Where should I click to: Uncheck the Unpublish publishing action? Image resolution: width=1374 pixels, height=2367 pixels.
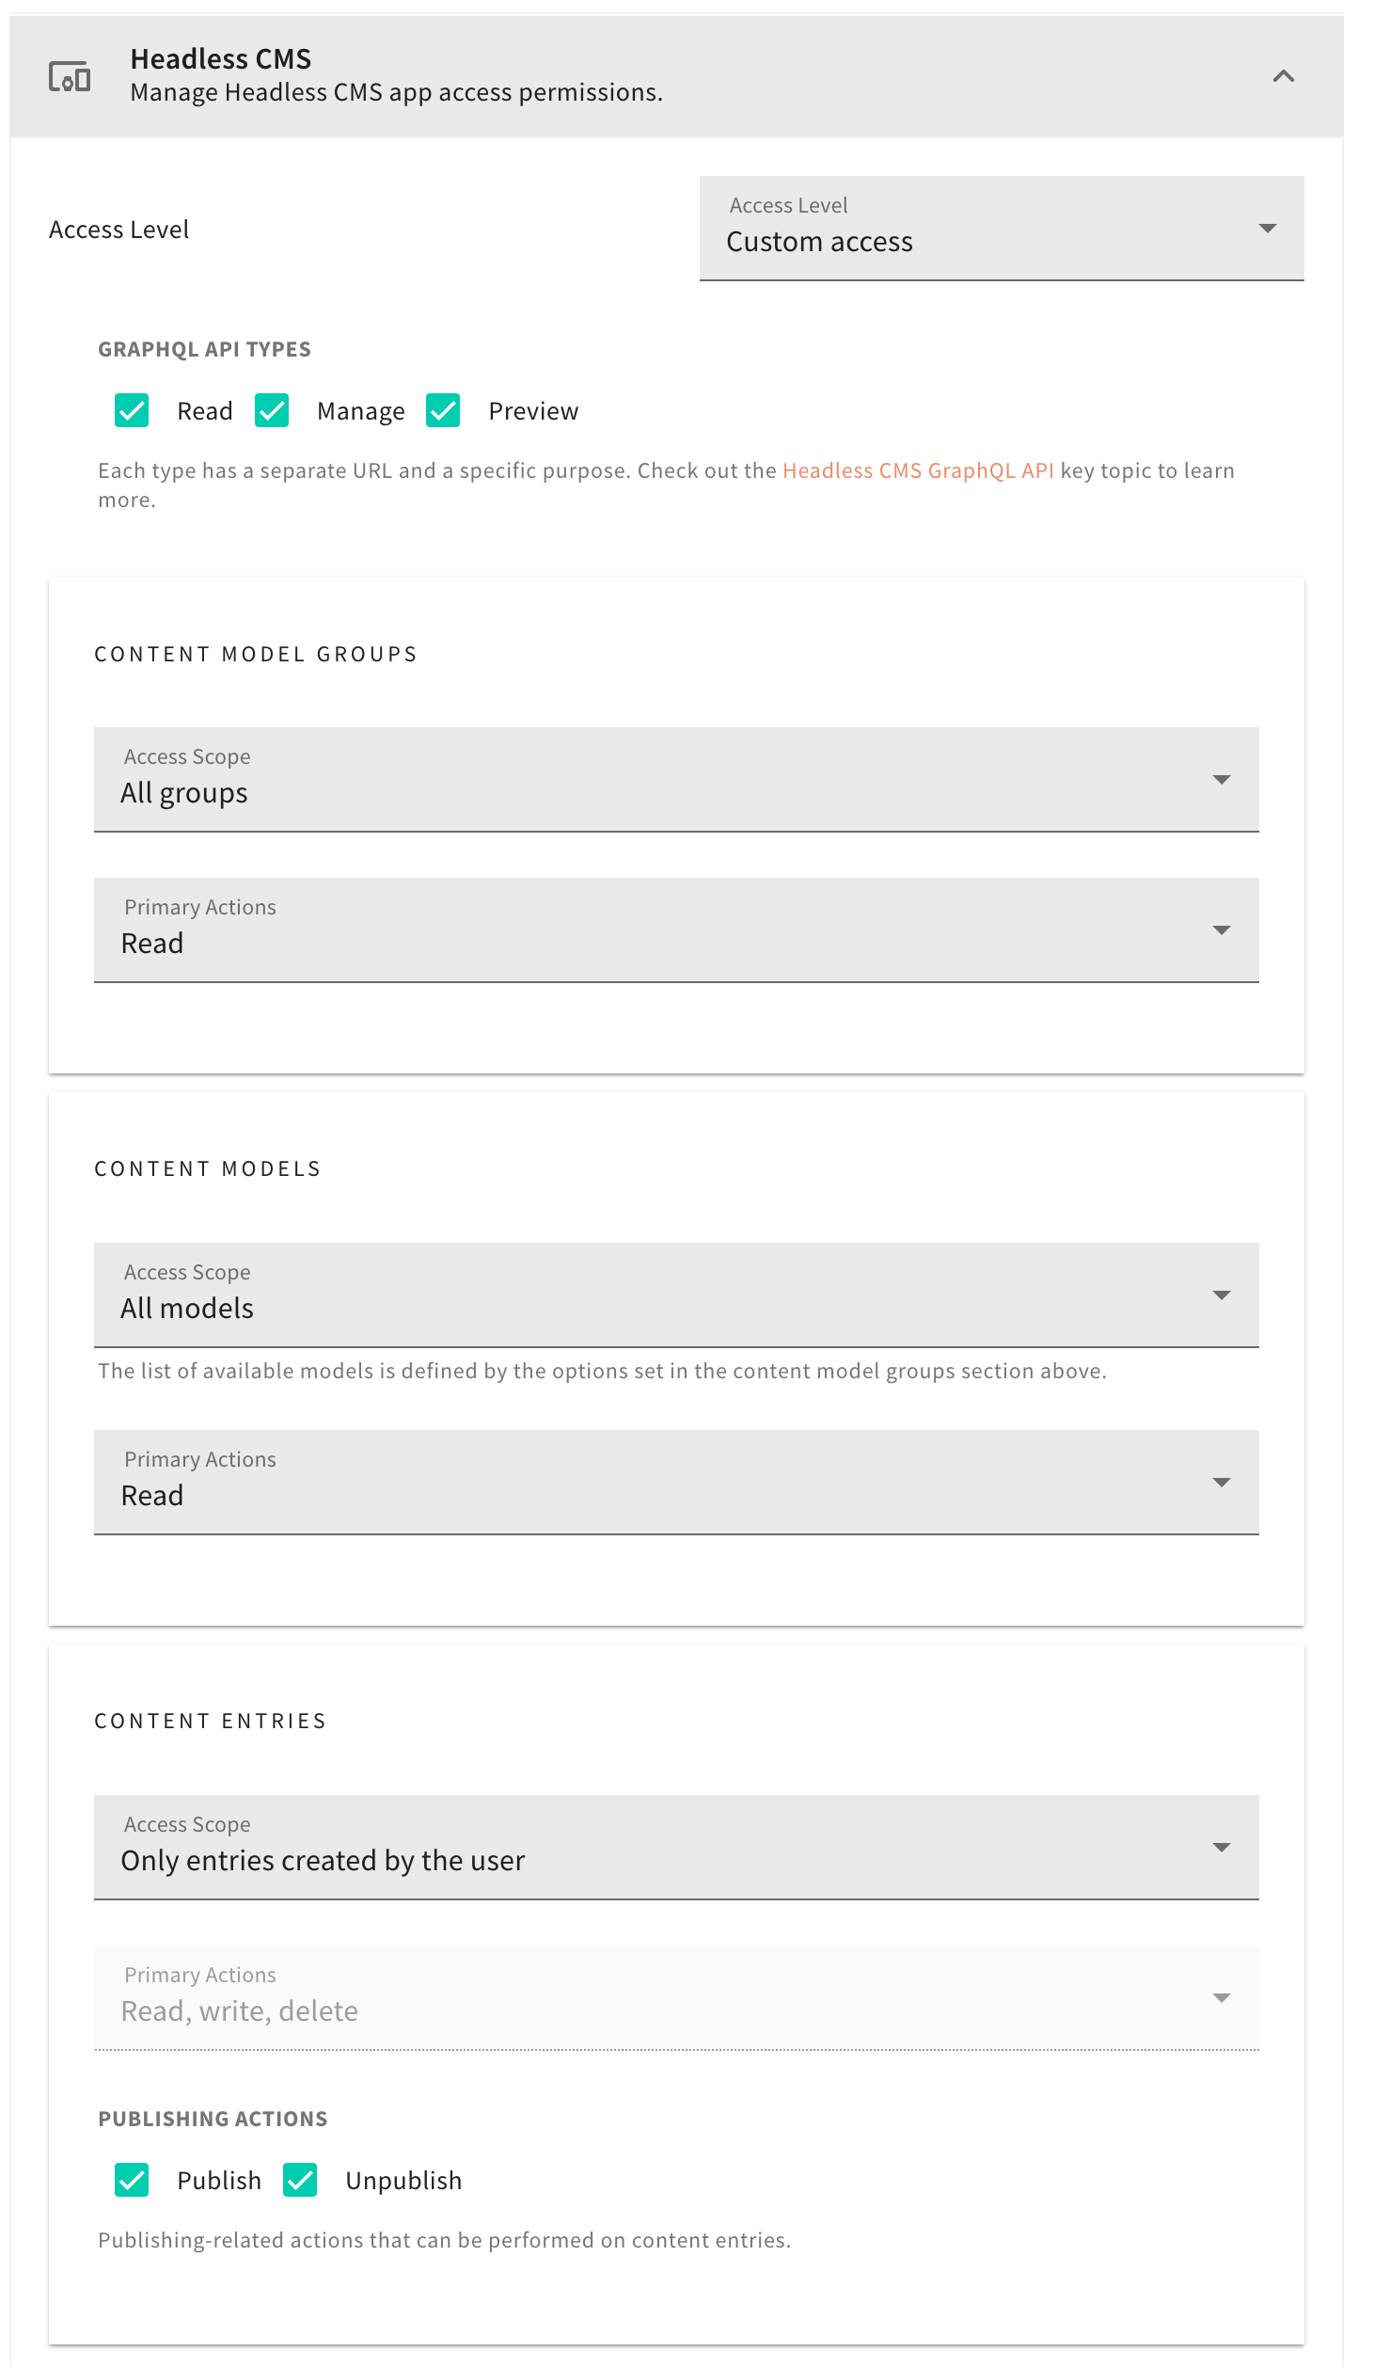301,2181
